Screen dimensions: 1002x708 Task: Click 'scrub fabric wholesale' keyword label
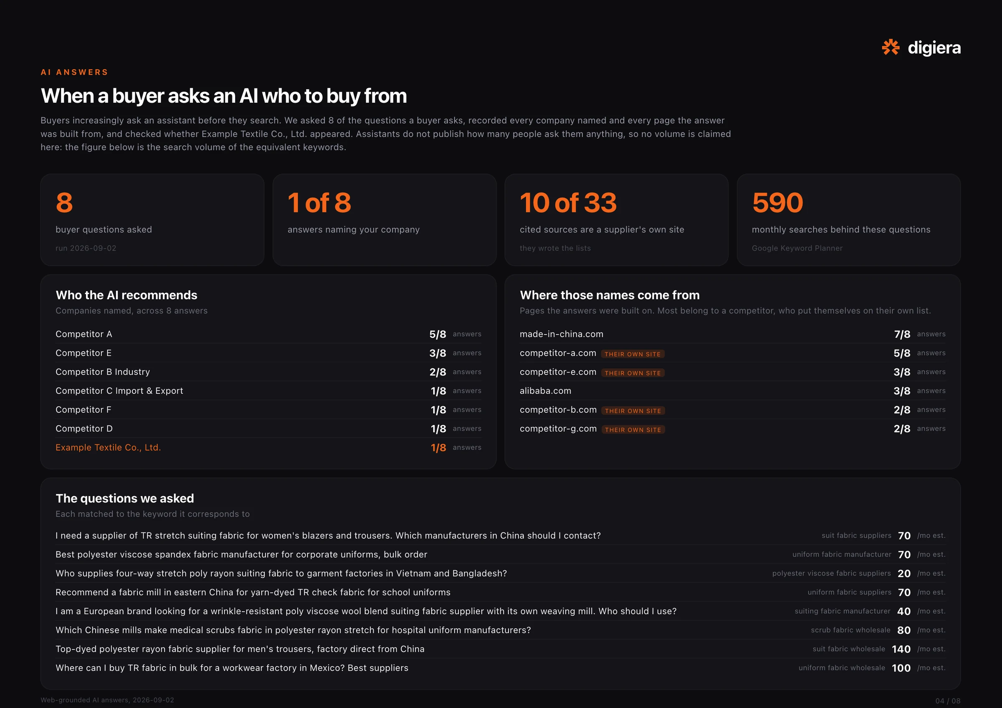(x=850, y=630)
